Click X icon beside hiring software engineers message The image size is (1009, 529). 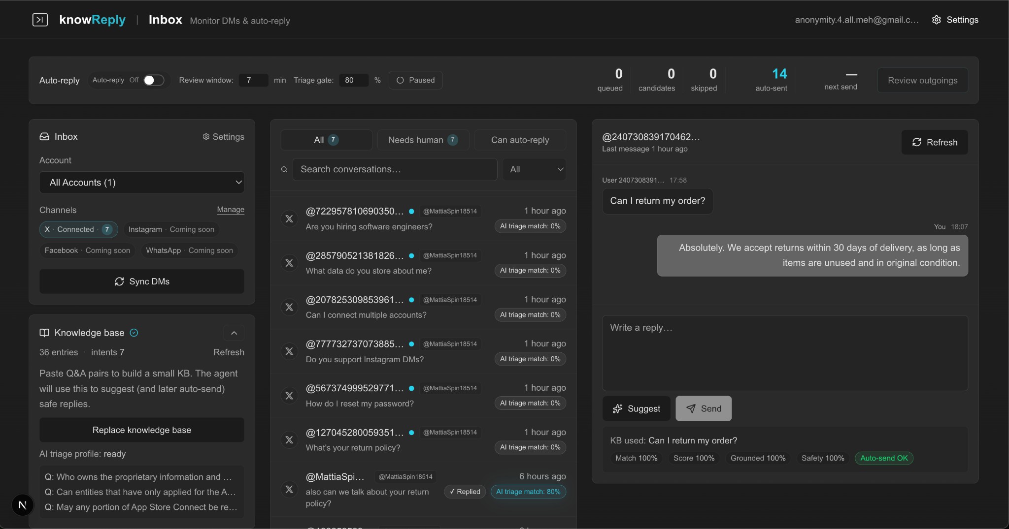(289, 218)
